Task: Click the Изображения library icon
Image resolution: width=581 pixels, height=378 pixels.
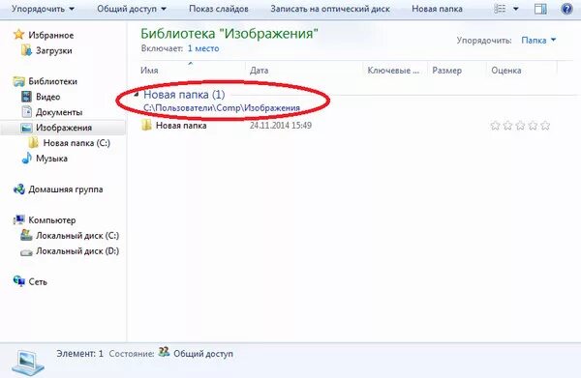Action: tap(26, 128)
